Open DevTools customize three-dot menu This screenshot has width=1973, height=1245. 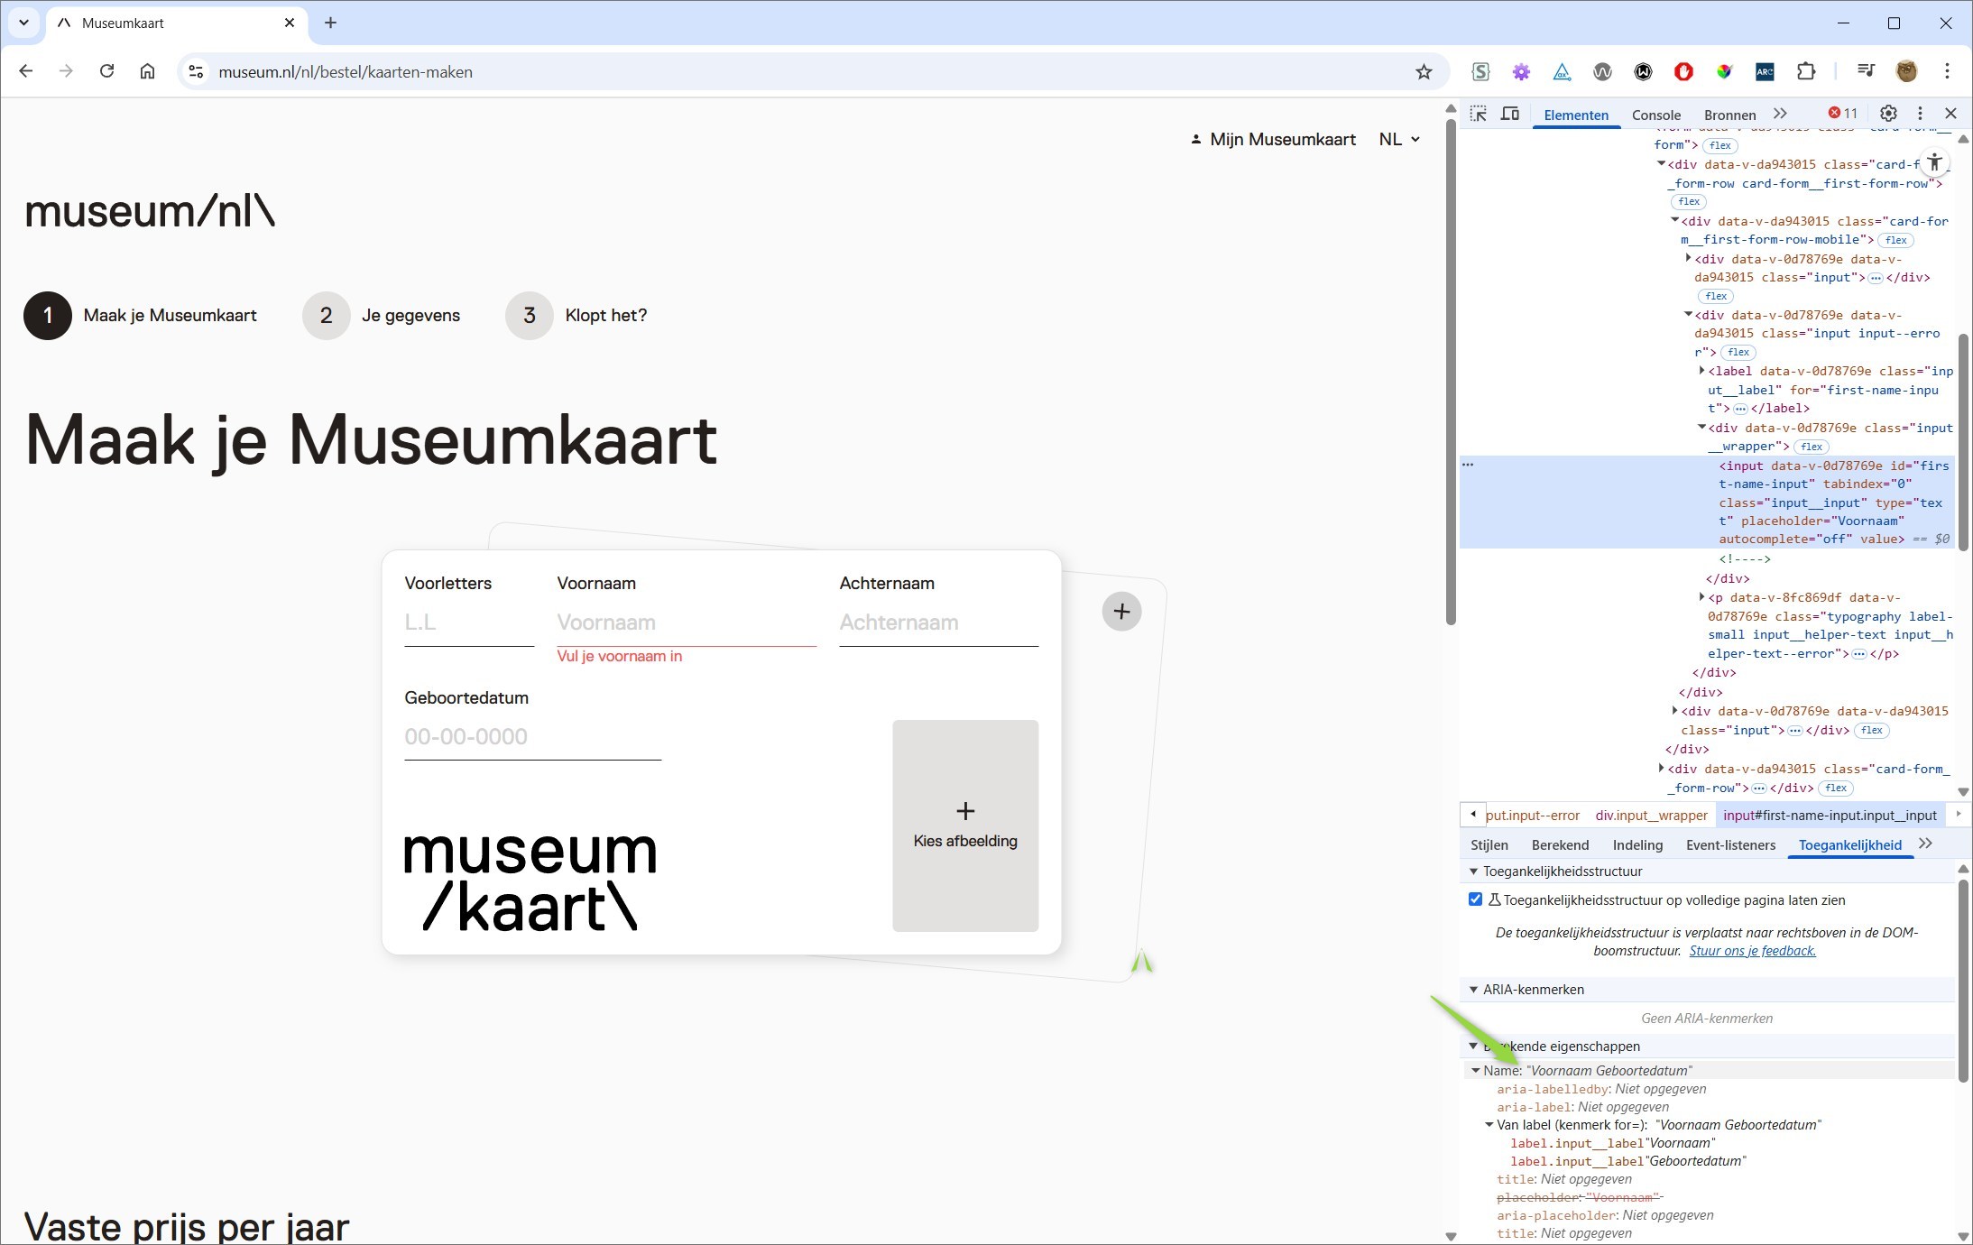(1920, 114)
